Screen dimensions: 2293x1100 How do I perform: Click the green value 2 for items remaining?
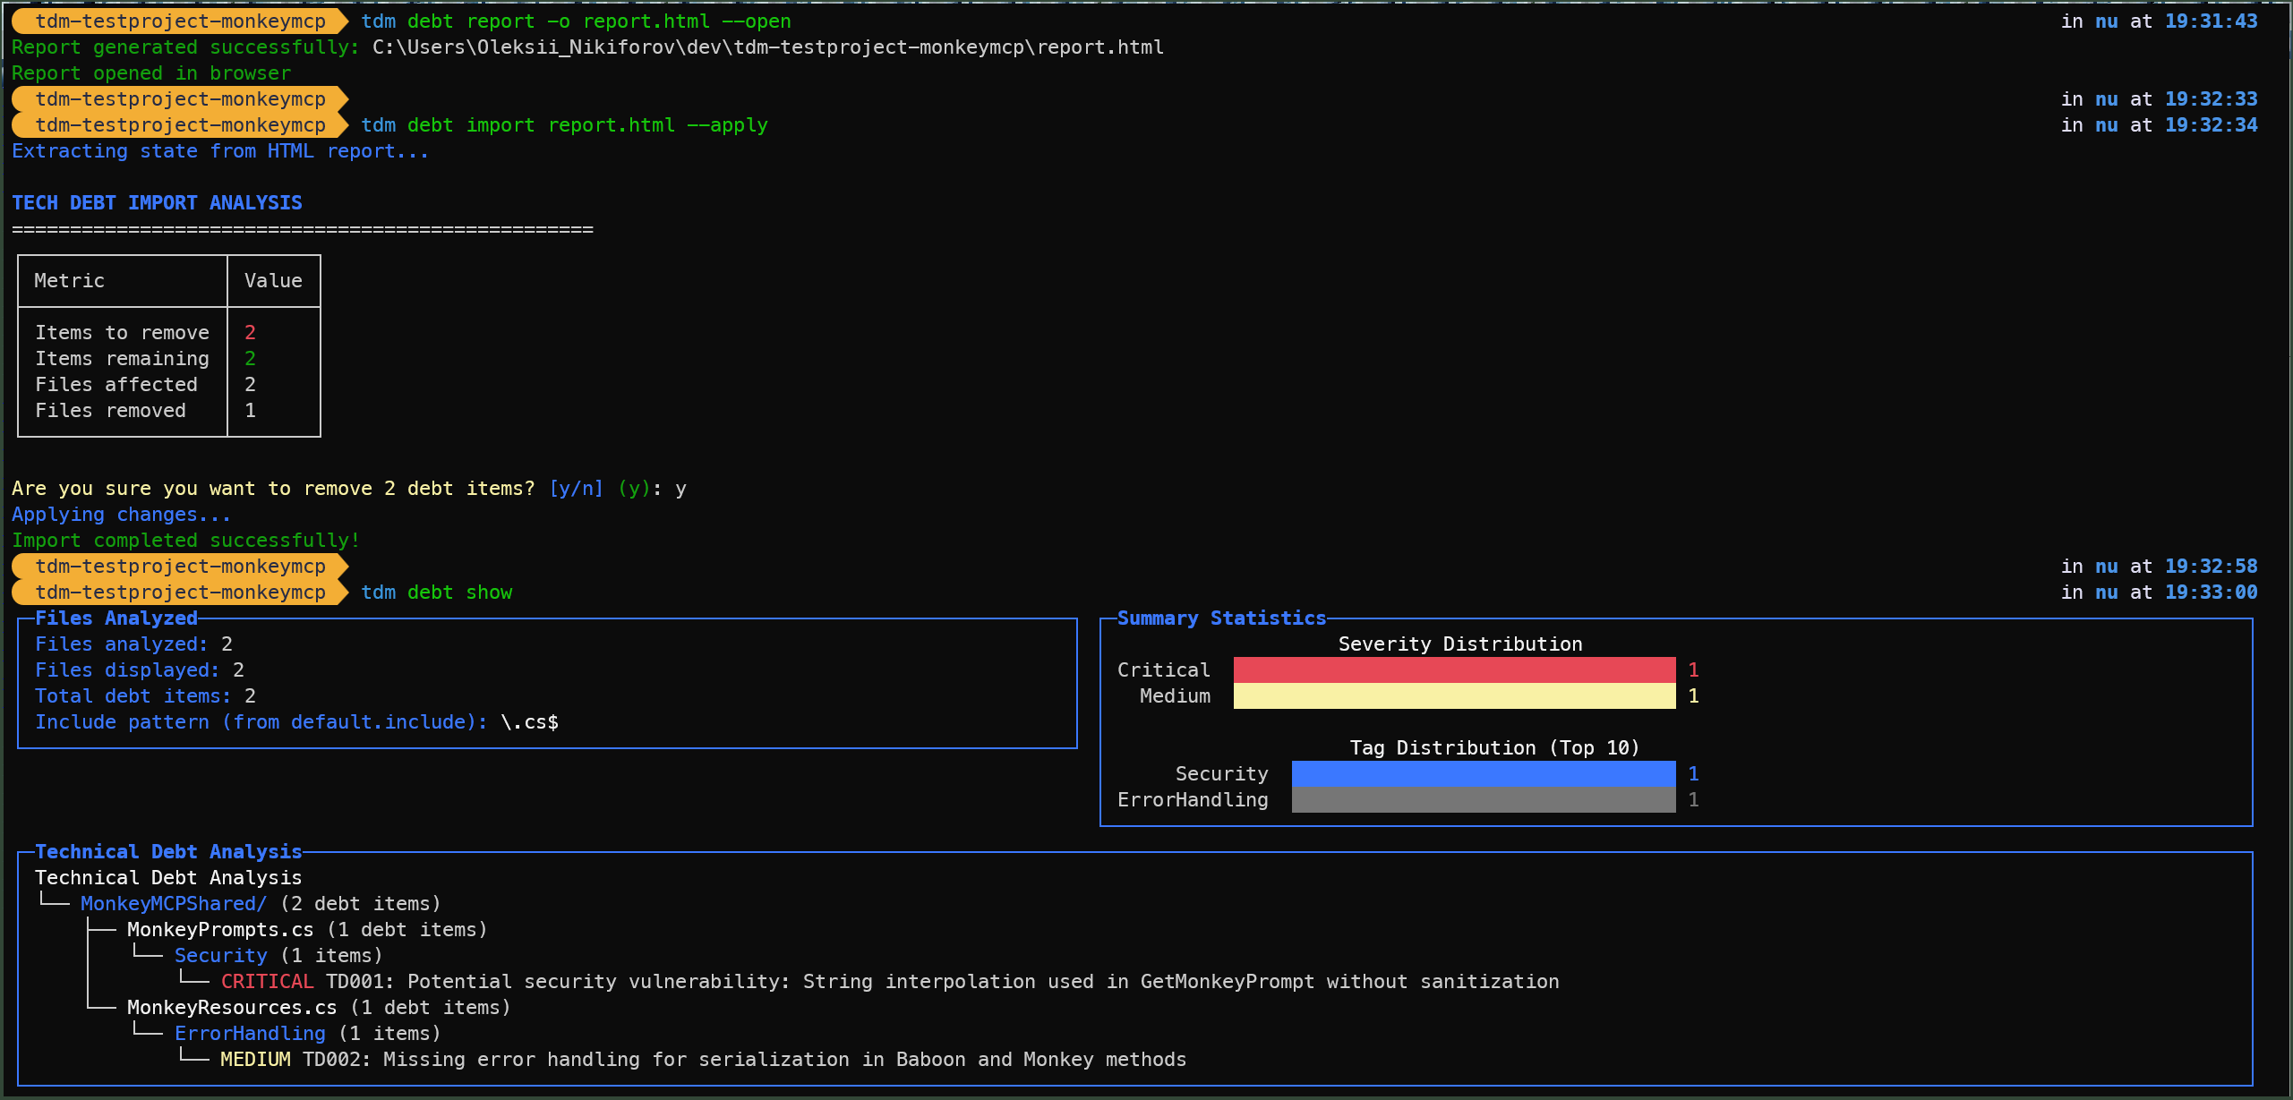pyautogui.click(x=251, y=359)
